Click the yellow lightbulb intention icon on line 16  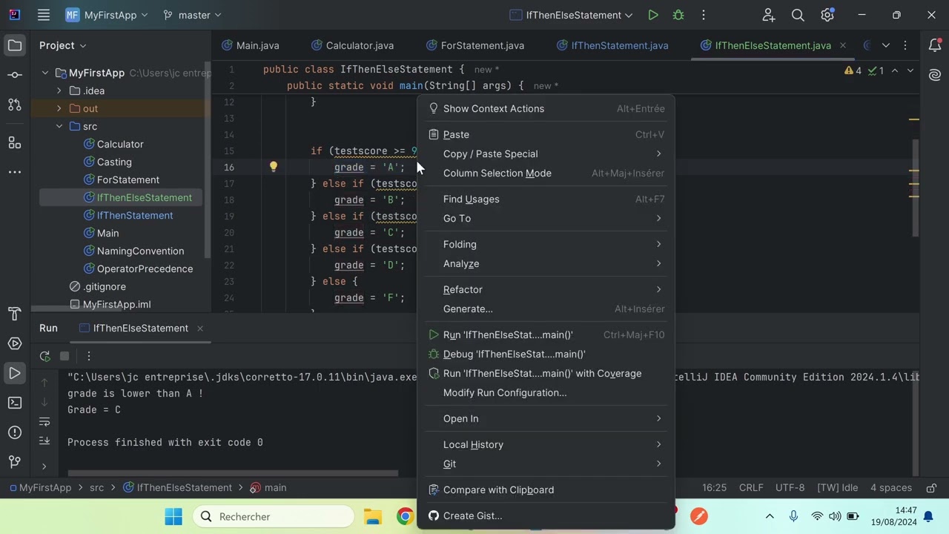click(x=273, y=167)
